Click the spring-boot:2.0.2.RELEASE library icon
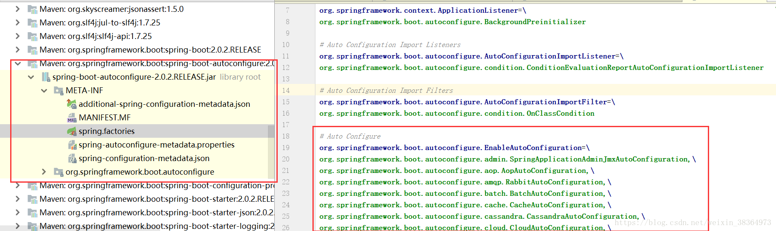 tap(32, 50)
